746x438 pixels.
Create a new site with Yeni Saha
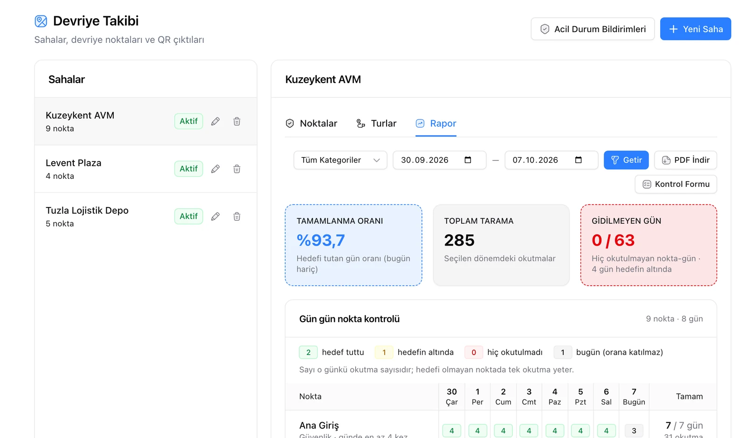695,29
